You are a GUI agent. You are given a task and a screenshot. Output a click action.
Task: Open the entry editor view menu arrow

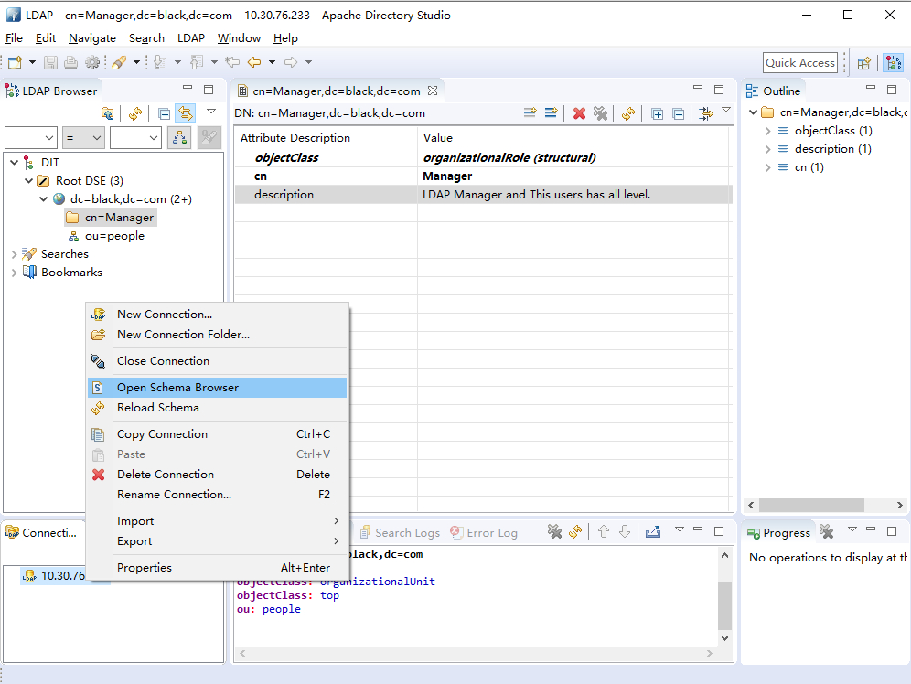coord(726,109)
